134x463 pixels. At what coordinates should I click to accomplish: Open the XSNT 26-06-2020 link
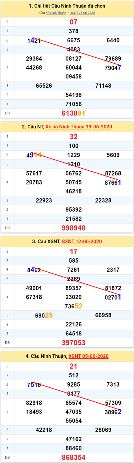[82, 13]
